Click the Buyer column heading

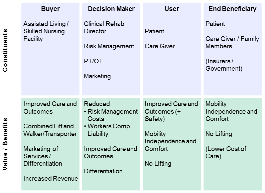point(50,9)
